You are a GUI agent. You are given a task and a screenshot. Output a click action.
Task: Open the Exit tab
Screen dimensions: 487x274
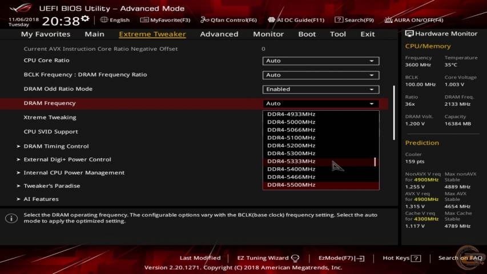point(368,34)
